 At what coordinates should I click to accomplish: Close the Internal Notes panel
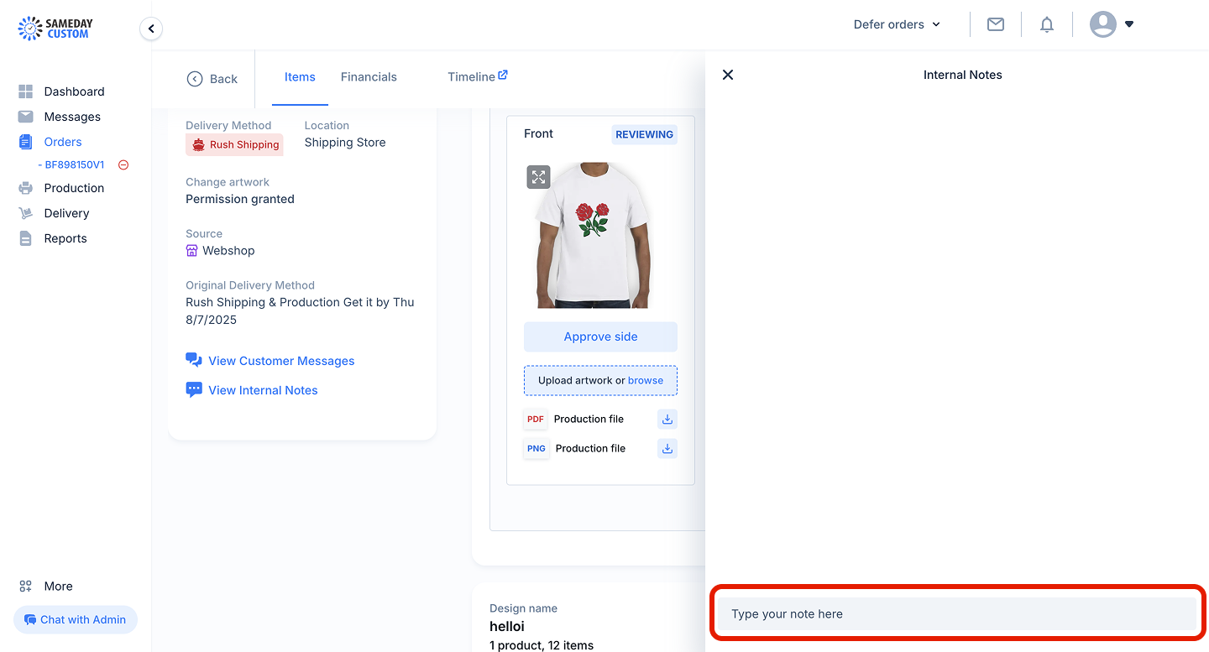[728, 75]
